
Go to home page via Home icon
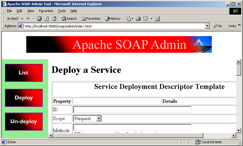[x=54, y=19]
